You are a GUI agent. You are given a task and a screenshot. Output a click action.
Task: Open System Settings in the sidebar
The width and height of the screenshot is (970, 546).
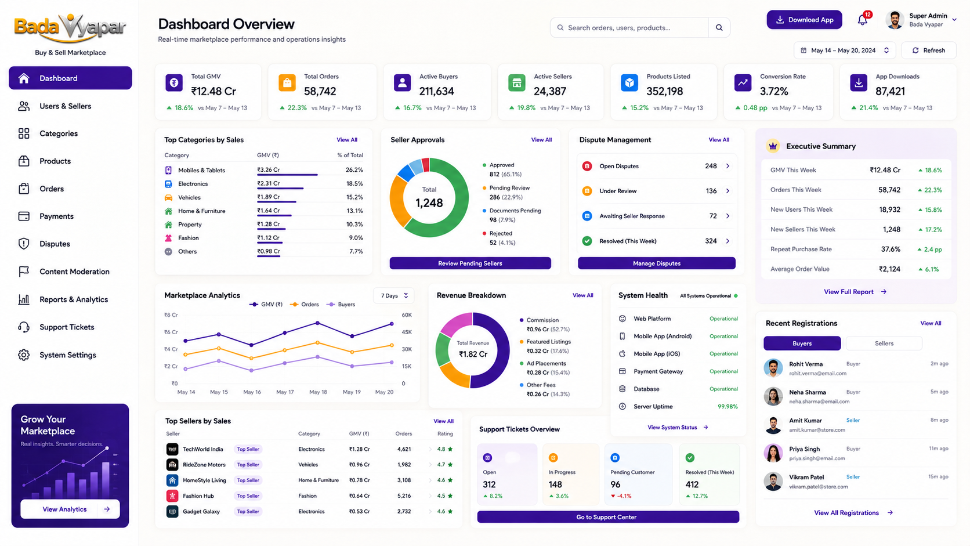[70, 355]
